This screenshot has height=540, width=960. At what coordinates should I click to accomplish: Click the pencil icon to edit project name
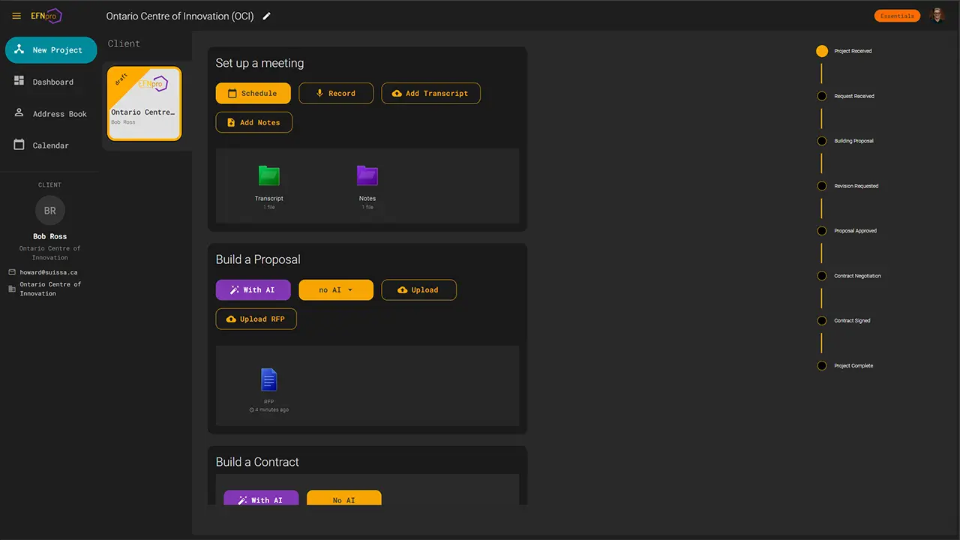point(267,16)
